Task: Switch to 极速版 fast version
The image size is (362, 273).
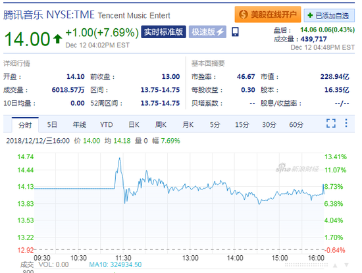Action: click(207, 32)
